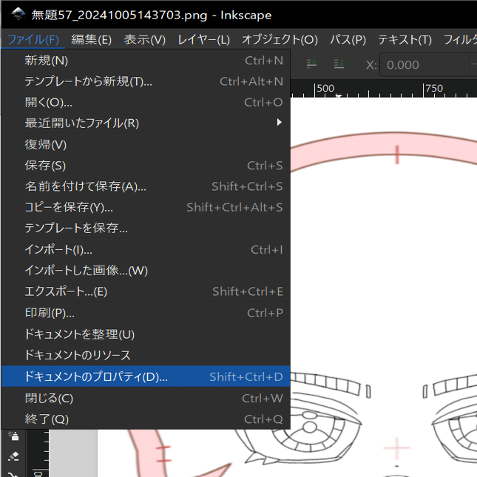
Task: Open the 編集(E) menu
Action: (91, 39)
